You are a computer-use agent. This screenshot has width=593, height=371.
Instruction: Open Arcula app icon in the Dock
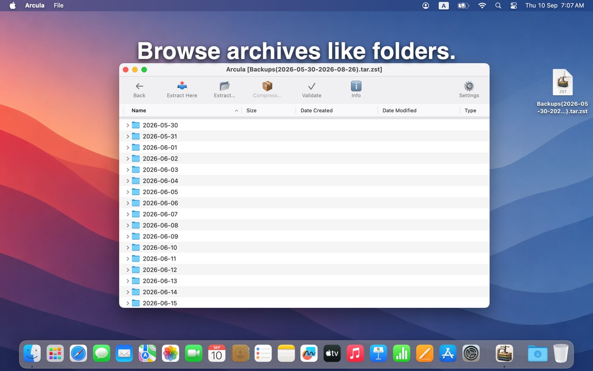(x=504, y=354)
